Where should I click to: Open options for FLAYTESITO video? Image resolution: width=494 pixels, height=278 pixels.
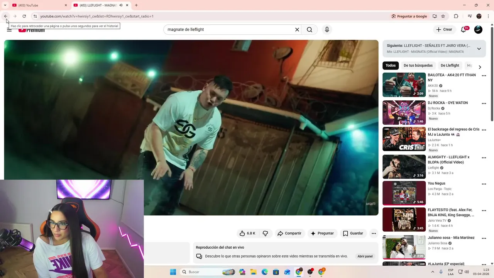pos(484,211)
